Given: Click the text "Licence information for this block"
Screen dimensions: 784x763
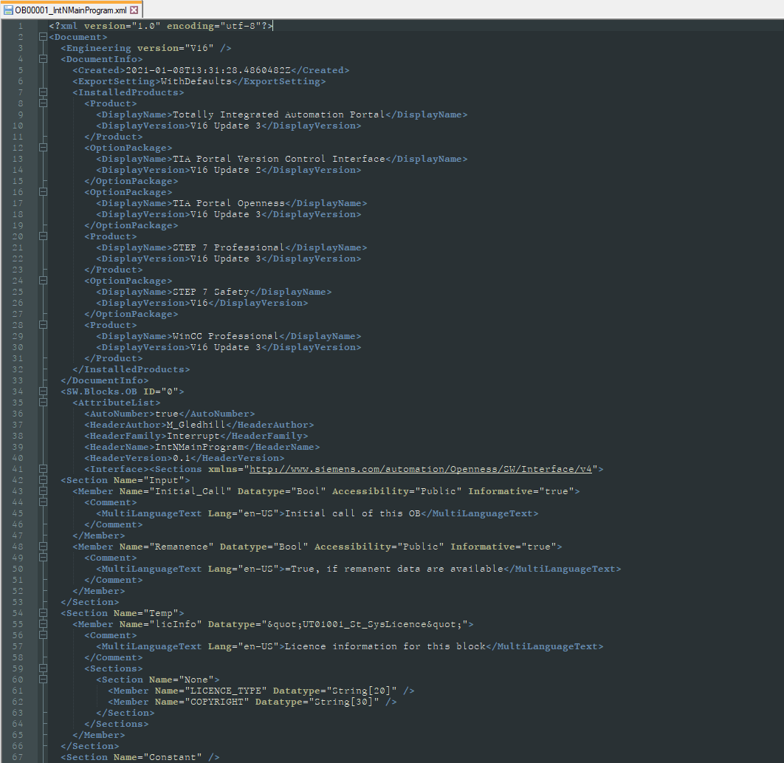Looking at the screenshot, I should click(385, 646).
